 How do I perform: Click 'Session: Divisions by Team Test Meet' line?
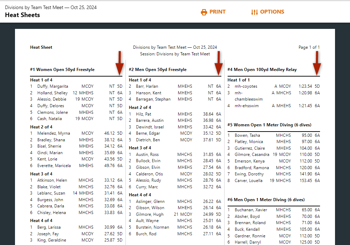(175, 54)
